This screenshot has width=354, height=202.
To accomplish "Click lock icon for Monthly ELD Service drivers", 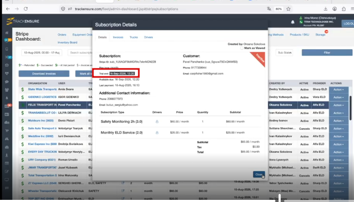I will point(157,133).
